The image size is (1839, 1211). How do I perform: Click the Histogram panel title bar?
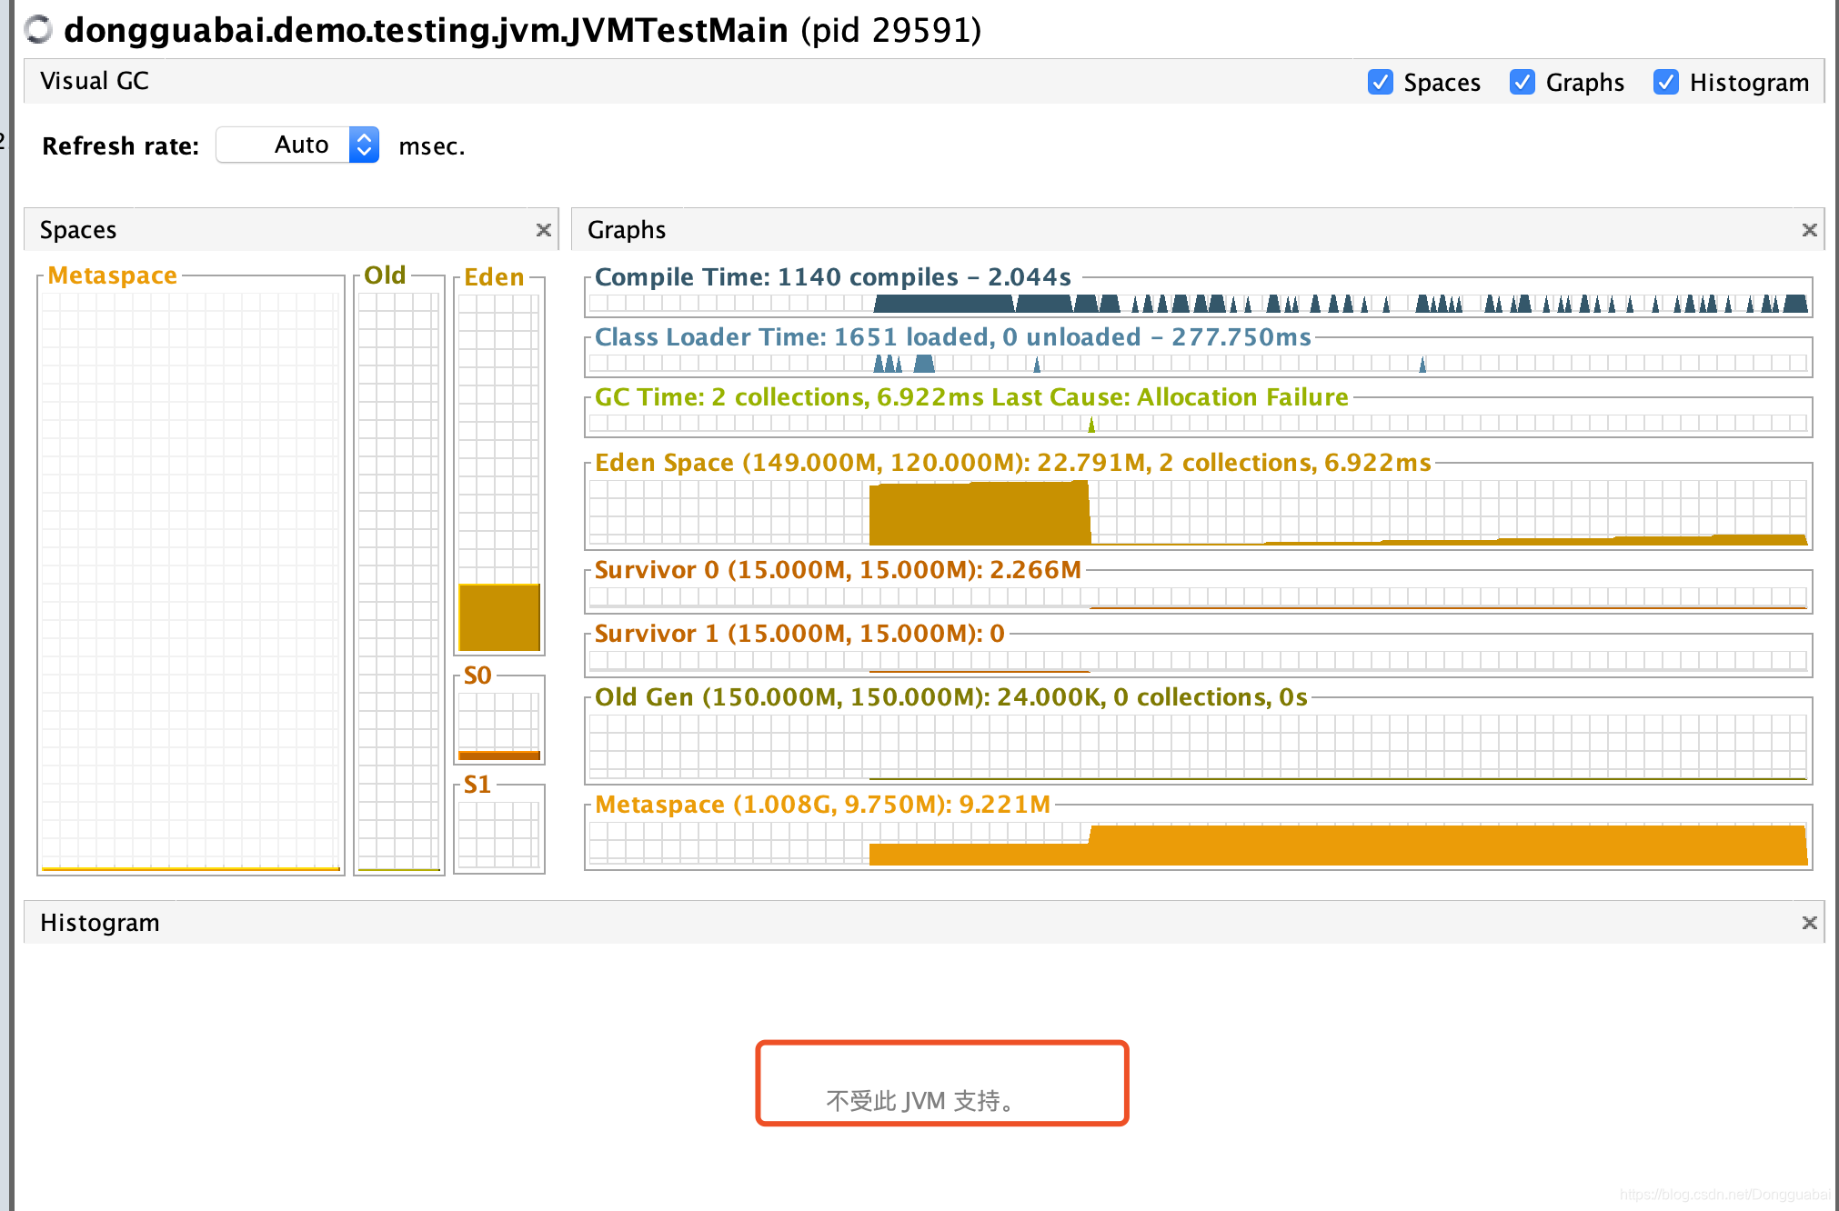click(99, 922)
